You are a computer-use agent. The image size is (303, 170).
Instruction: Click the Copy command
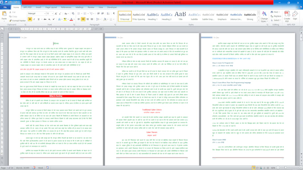pos(13,16)
